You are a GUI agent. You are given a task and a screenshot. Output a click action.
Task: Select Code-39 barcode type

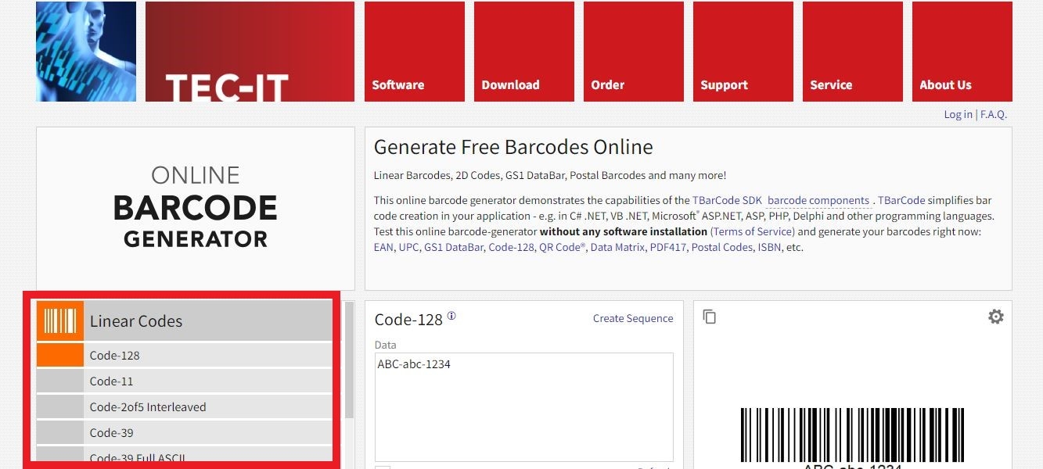coord(185,433)
